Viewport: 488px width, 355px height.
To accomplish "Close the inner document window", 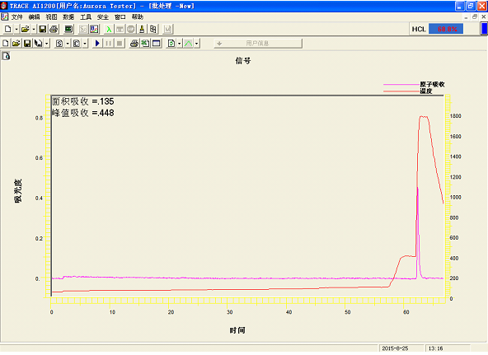I will (x=484, y=16).
